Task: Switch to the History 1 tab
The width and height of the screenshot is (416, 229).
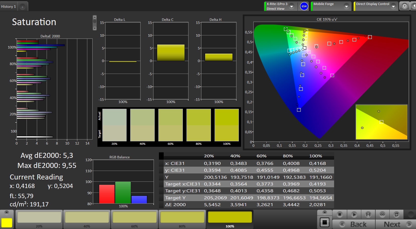Action: pyautogui.click(x=9, y=7)
